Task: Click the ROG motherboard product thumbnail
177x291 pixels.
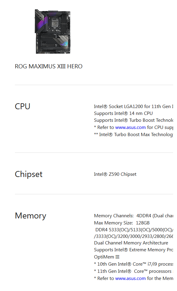Action: point(52,32)
